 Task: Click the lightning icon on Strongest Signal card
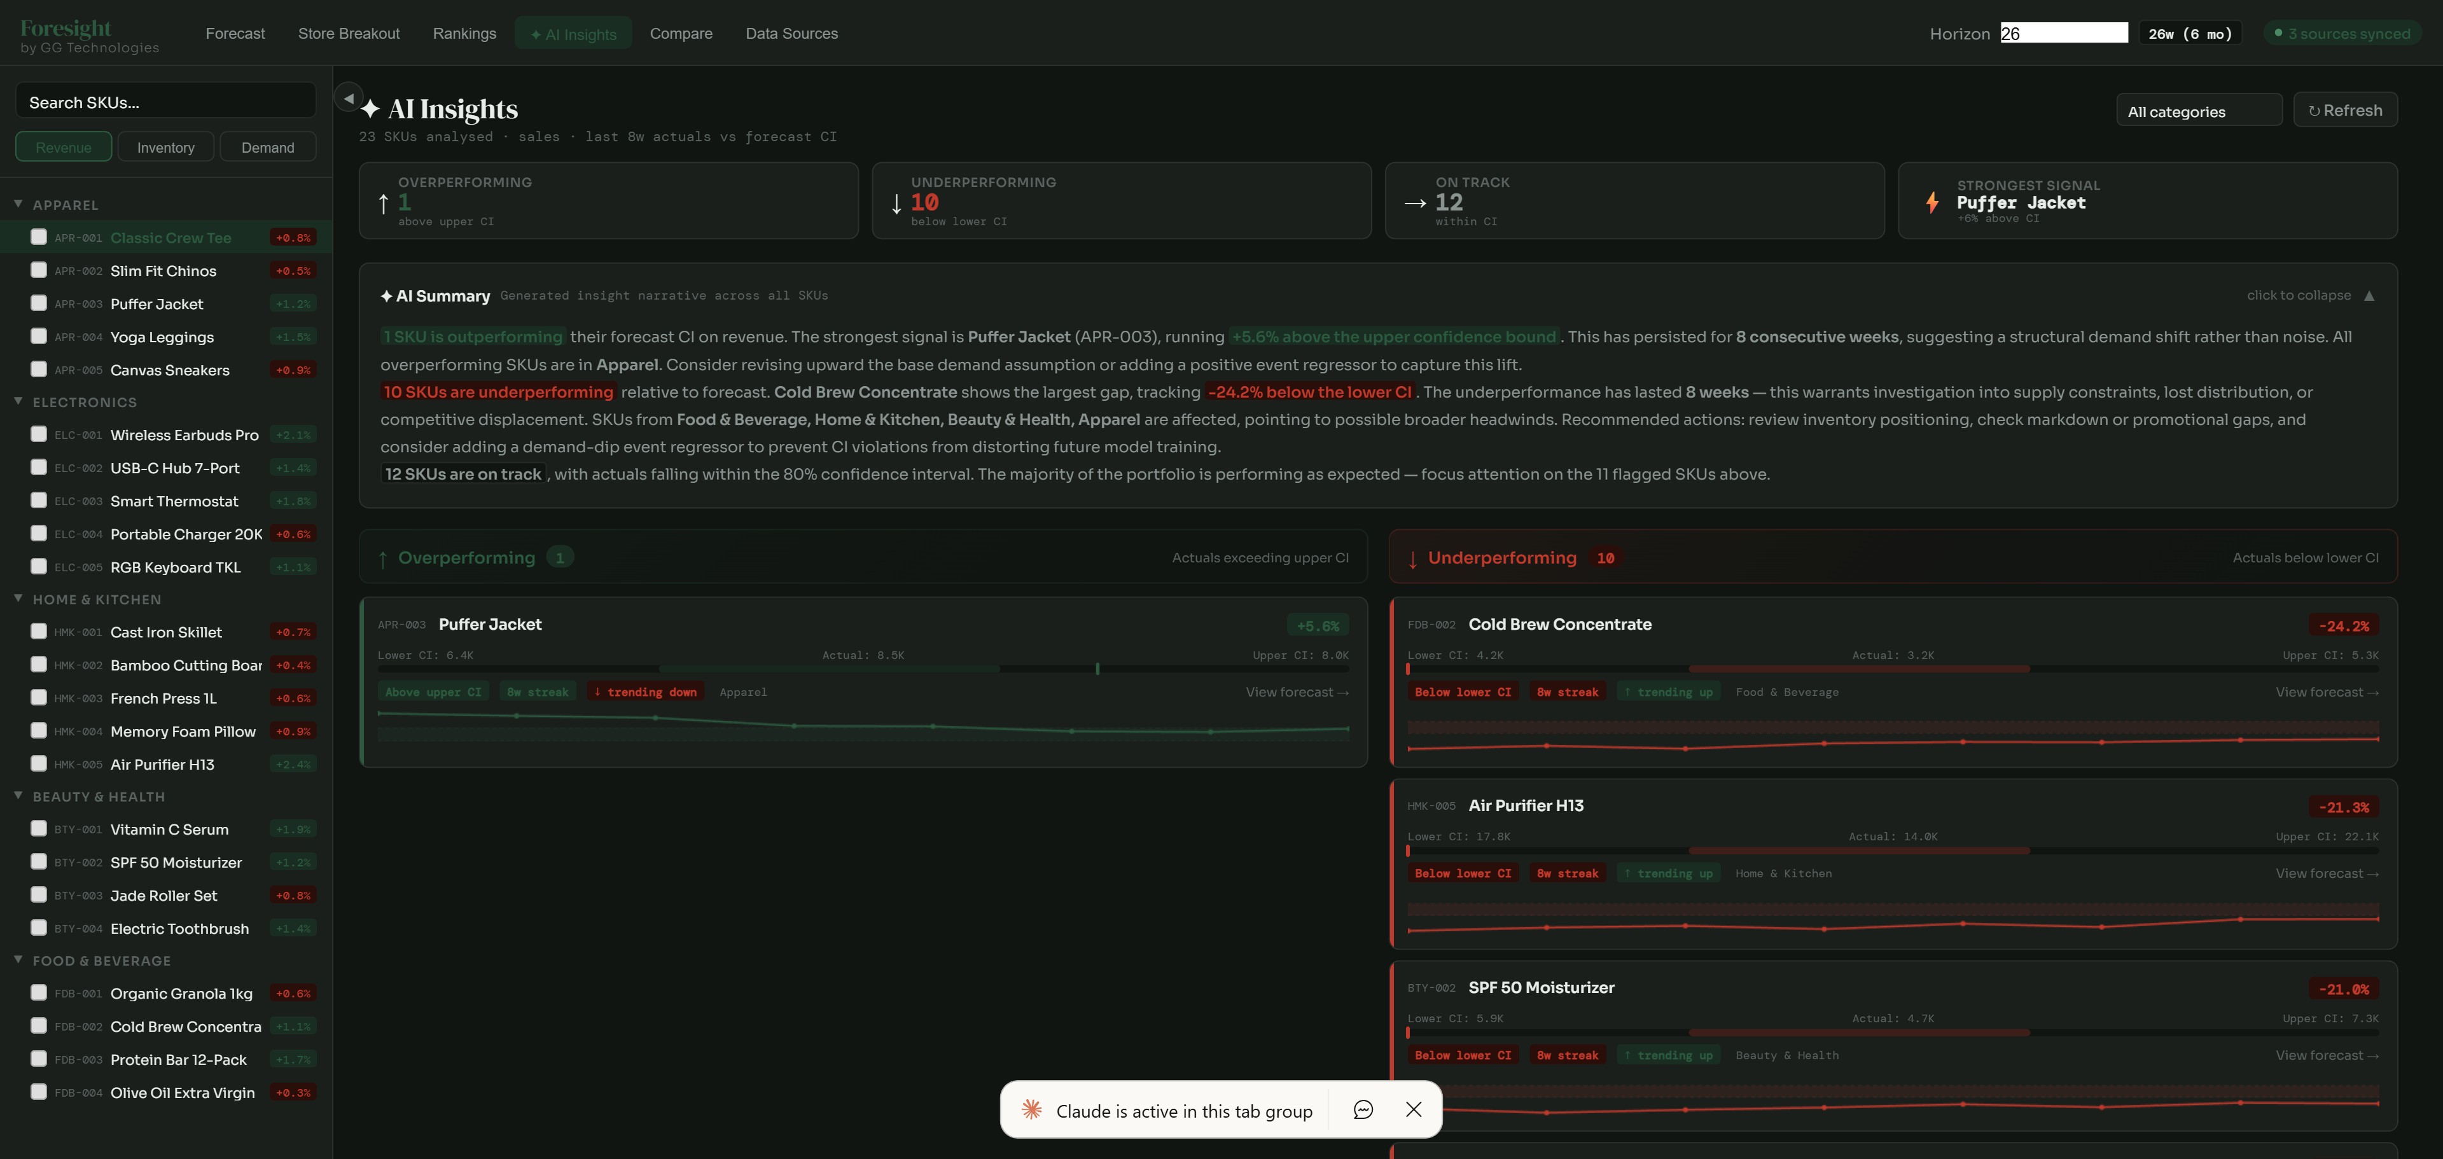[1933, 202]
